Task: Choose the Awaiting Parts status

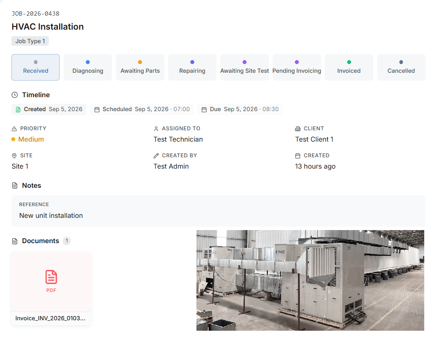Action: pyautogui.click(x=140, y=67)
